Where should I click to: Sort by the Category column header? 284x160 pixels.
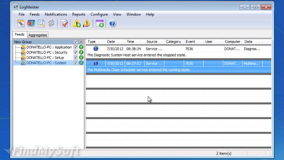174,42
